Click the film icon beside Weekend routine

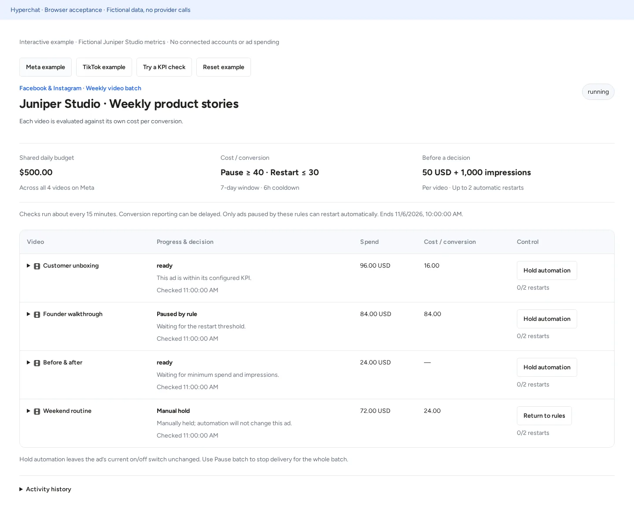point(37,411)
